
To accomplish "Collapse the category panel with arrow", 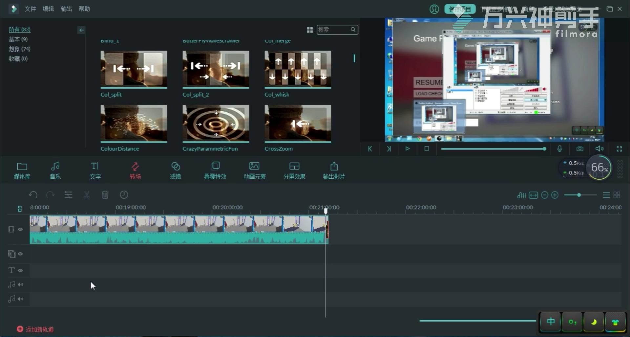I will tap(81, 30).
